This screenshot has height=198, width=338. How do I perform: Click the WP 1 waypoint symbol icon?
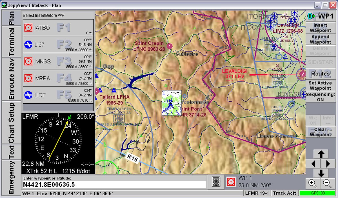point(231,182)
